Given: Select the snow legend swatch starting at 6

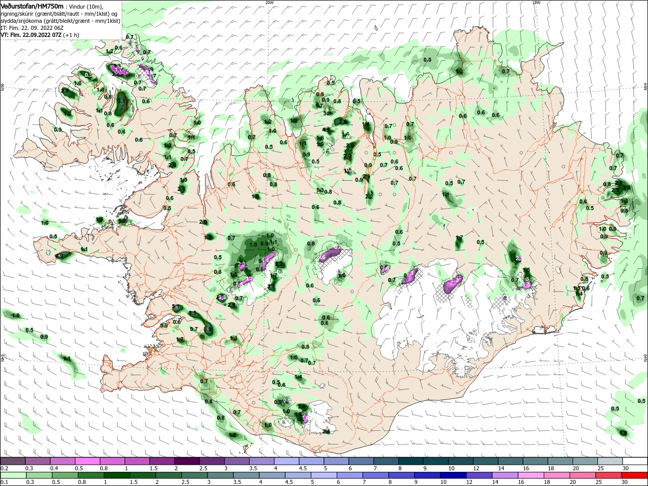Looking at the screenshot, I should [x=361, y=461].
